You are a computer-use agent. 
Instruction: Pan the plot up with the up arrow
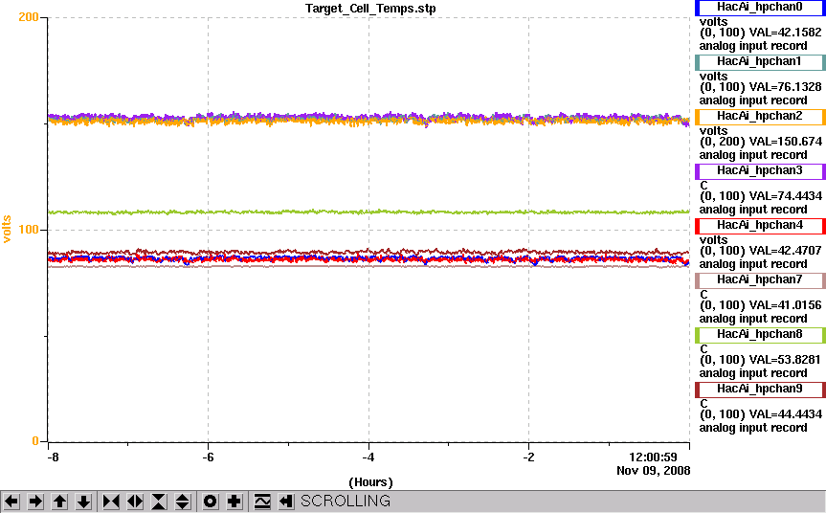59,502
